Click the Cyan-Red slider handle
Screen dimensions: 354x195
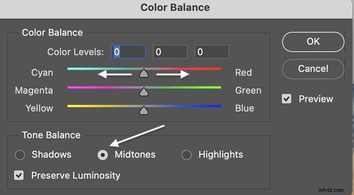[144, 74]
